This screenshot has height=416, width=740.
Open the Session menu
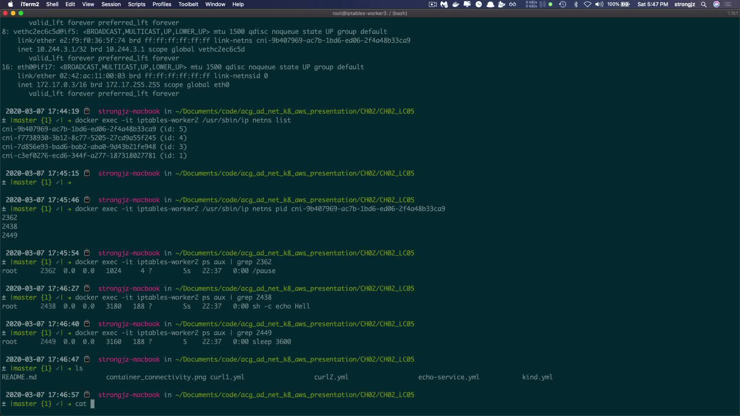tap(111, 4)
